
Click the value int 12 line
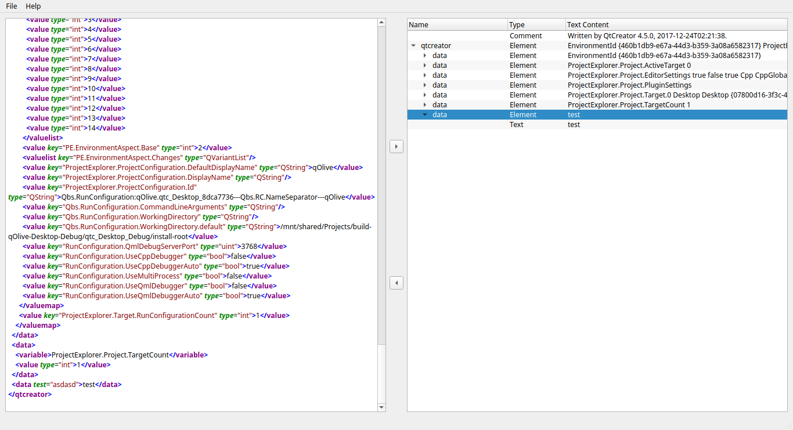point(75,109)
